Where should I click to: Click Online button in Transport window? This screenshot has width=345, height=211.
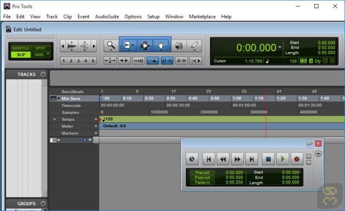pos(192,159)
